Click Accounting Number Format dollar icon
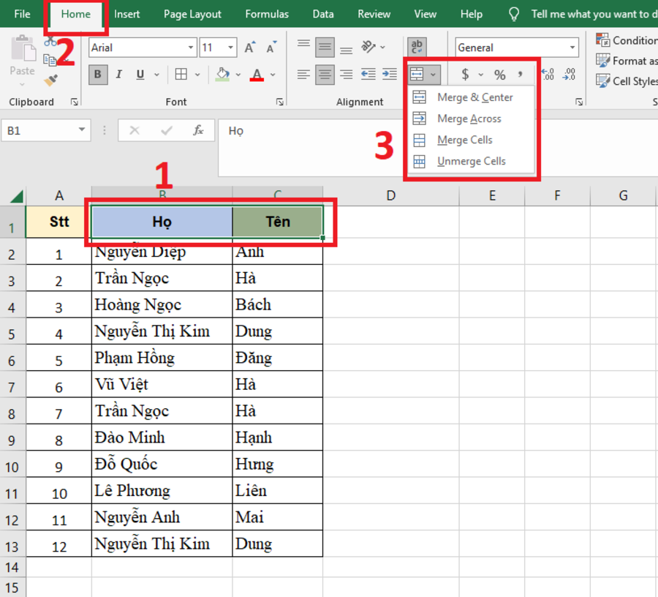This screenshot has width=658, height=597. (x=465, y=75)
